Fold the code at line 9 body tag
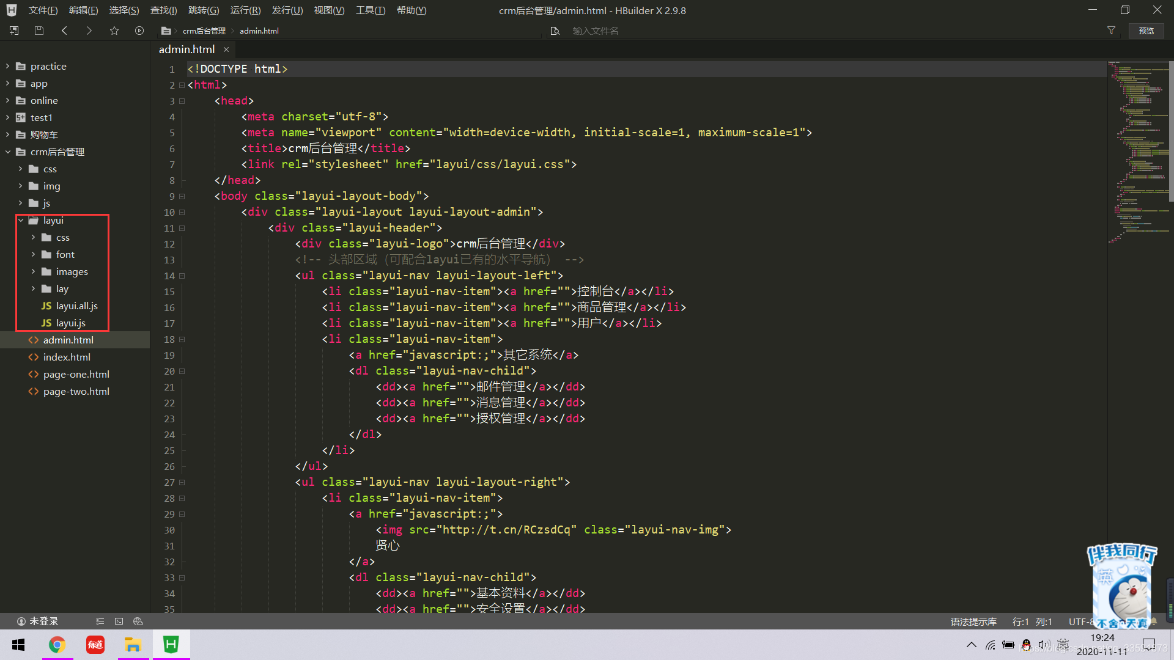Viewport: 1174px width, 660px height. click(x=182, y=196)
